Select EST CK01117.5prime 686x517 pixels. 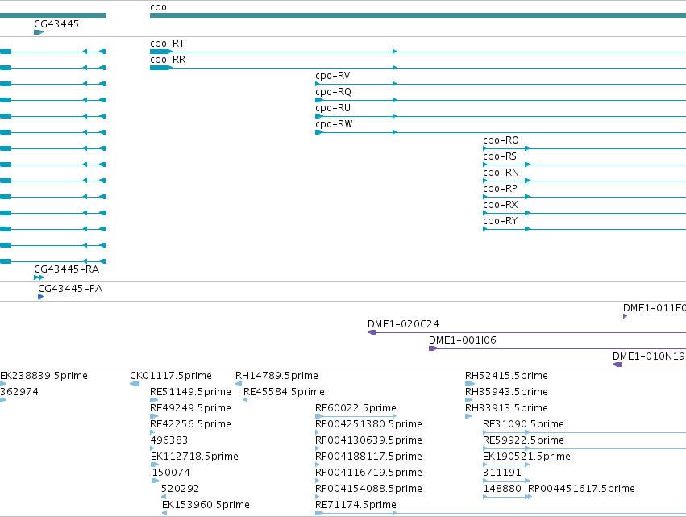click(x=171, y=376)
